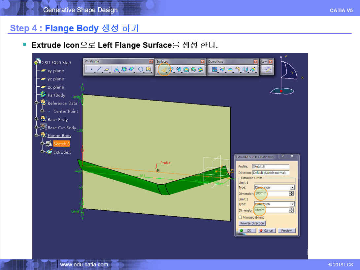Select the xy plane in the tree
The image size is (360, 270).
(55, 71)
